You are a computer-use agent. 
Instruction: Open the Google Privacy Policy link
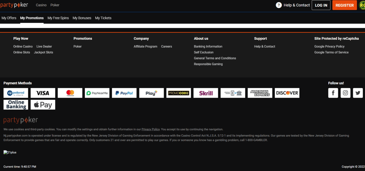tap(329, 46)
